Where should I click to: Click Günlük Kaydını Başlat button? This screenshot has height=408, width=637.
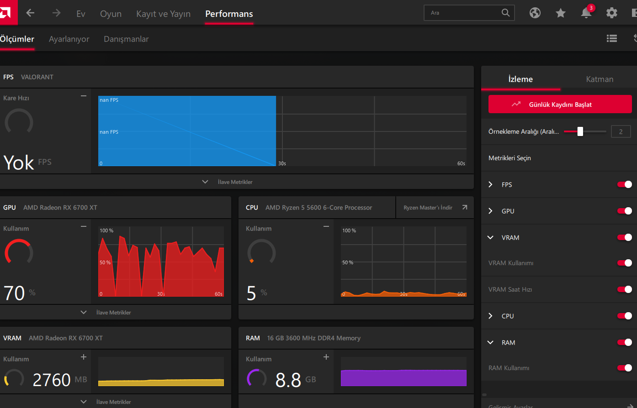tap(560, 105)
